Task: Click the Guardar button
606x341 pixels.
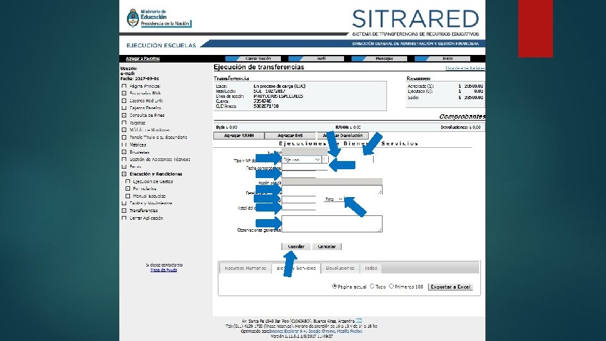Action: click(296, 247)
